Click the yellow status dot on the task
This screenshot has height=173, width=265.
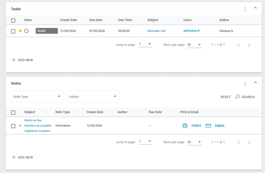20,31
